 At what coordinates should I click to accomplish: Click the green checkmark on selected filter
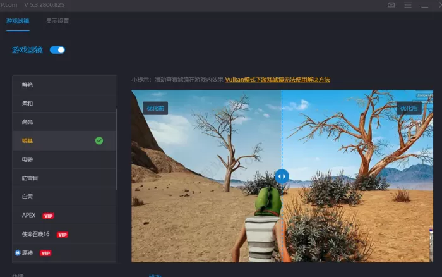99,140
